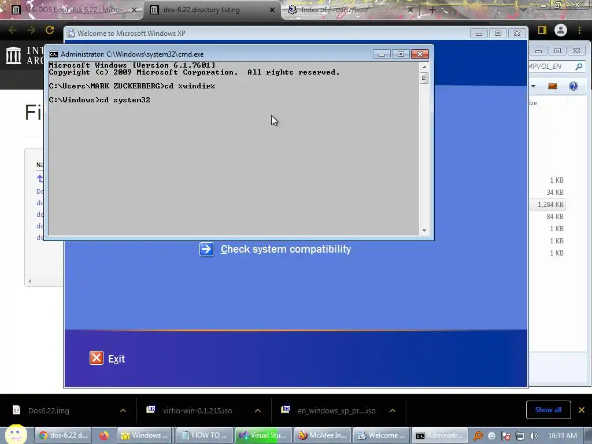Click the network tray icon
Image resolution: width=592 pixels, height=444 pixels.
click(520, 436)
